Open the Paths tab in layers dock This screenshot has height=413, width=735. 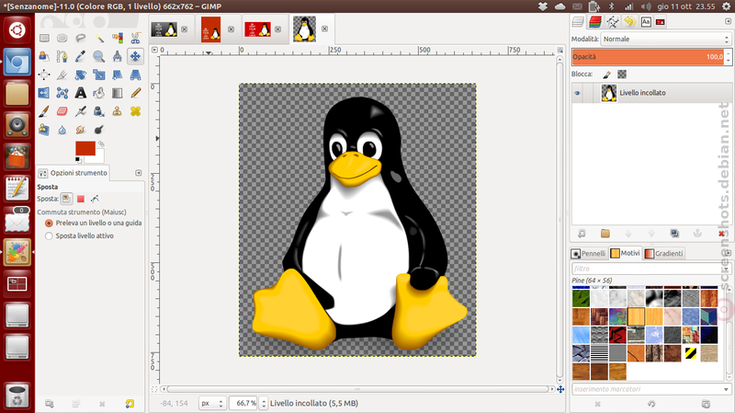click(612, 21)
